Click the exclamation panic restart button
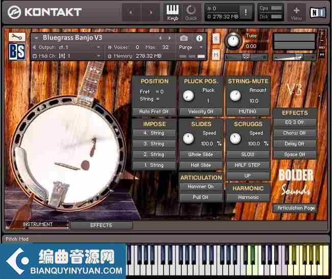332x279 pixels. tap(246, 12)
